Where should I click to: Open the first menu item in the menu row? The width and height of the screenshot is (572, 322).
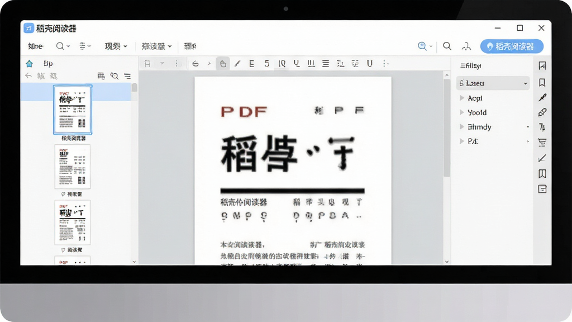point(35,46)
